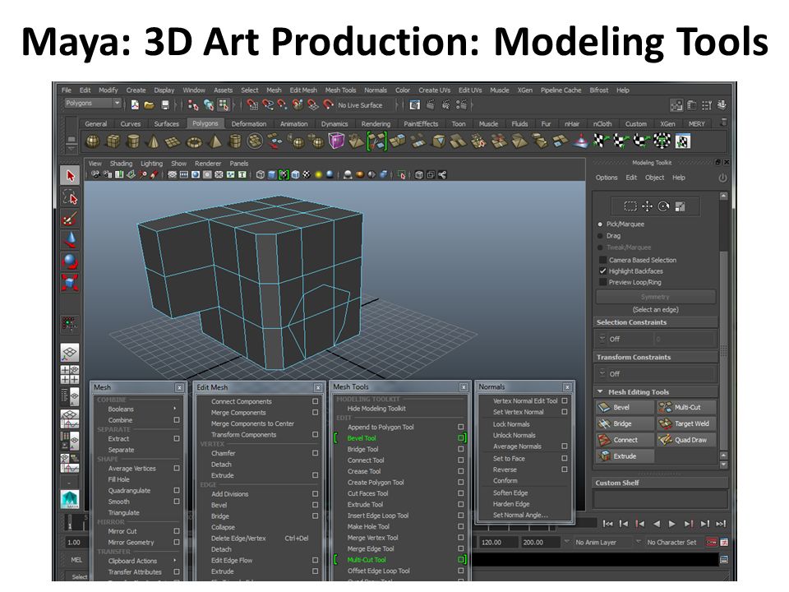Click the magnet No Live Surface icon
The width and height of the screenshot is (789, 592).
click(328, 104)
